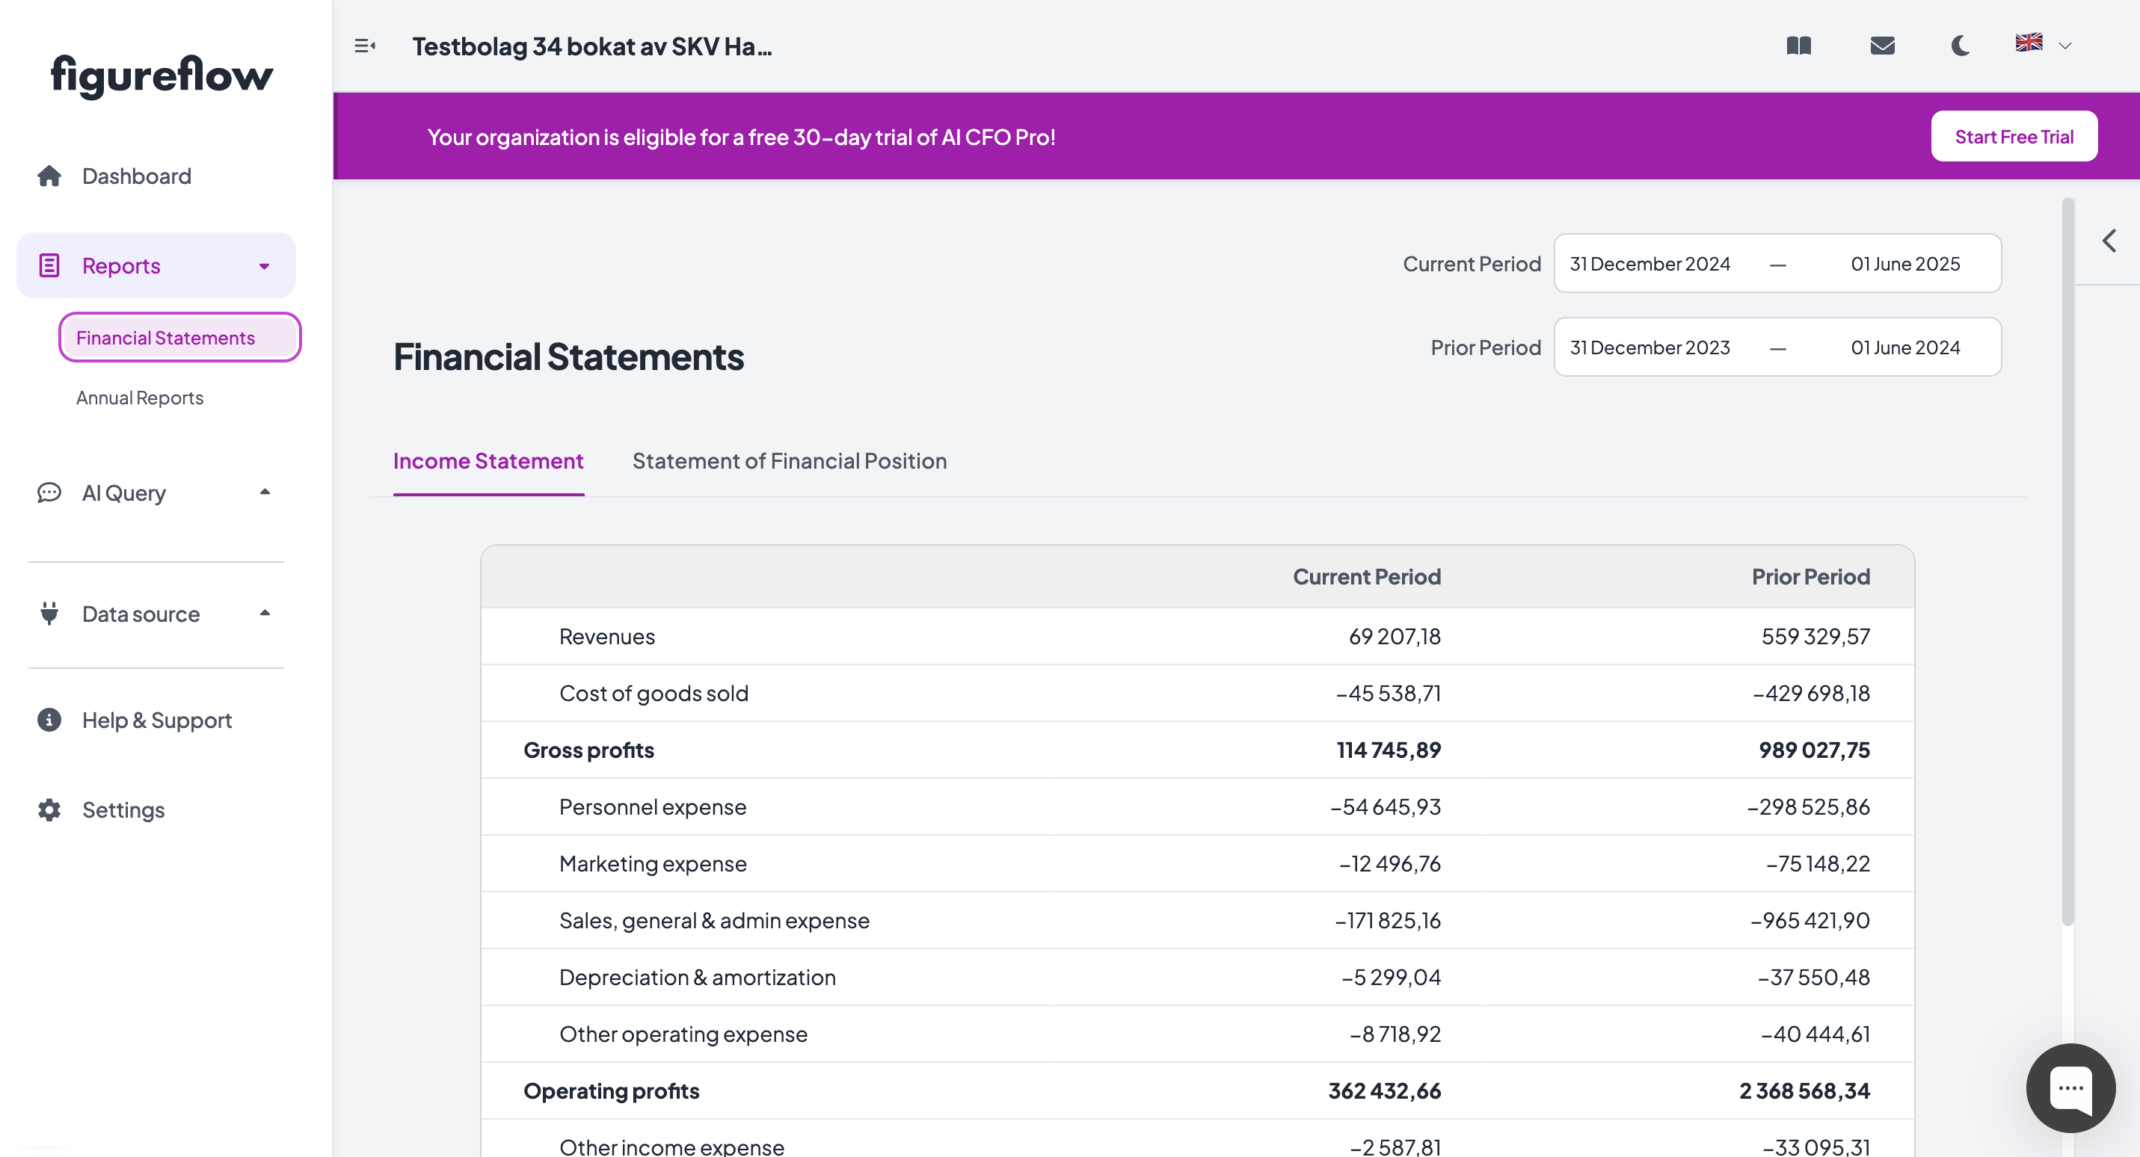Open Data source menu
Viewport: 2140px width, 1157px height.
[x=141, y=614]
